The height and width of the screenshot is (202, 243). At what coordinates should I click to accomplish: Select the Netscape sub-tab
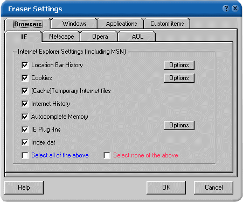click(x=61, y=37)
